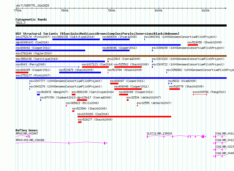Select the esv3394159 variant label
This screenshot has height=171, width=234.
188,48
